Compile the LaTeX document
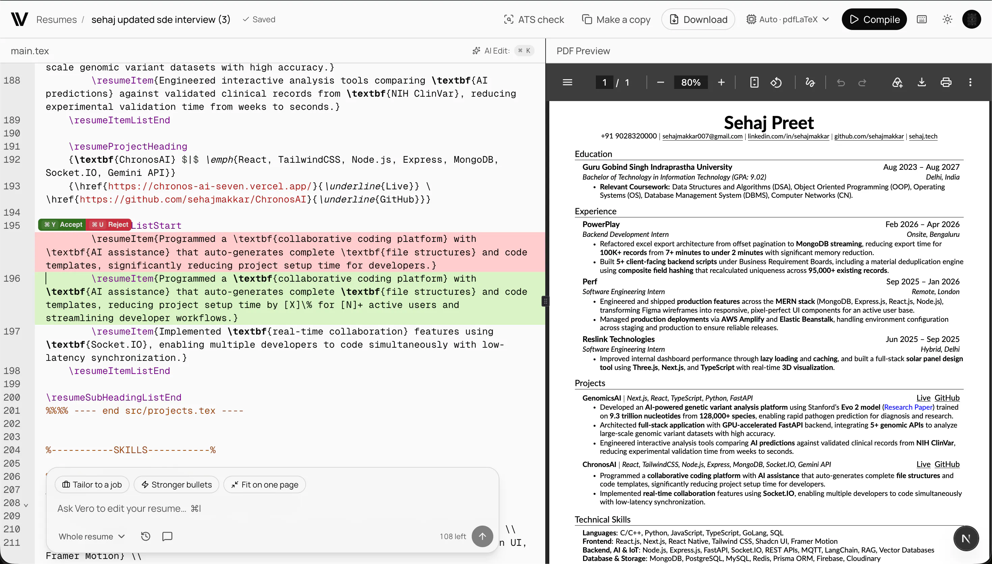Screen dimensions: 992x564 (x=874, y=19)
